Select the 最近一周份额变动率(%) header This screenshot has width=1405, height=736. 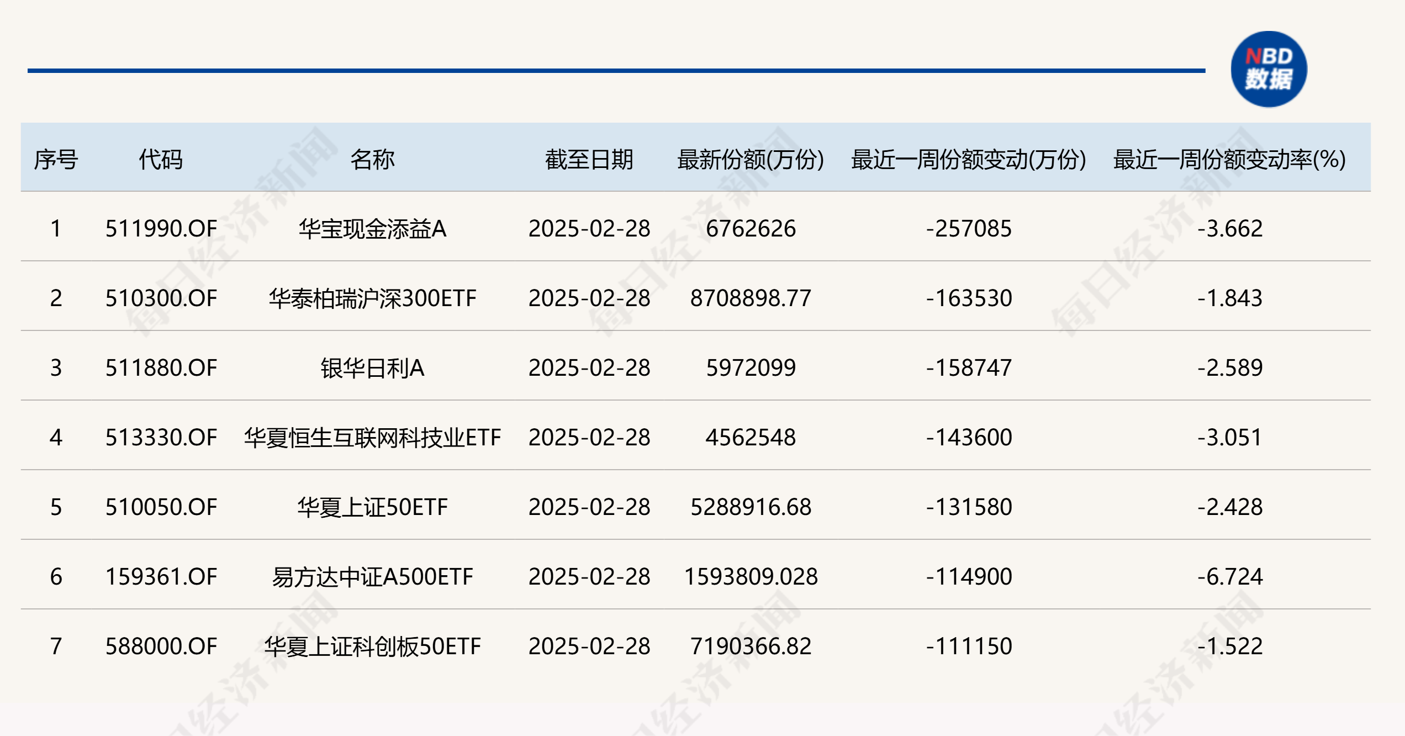(1229, 160)
